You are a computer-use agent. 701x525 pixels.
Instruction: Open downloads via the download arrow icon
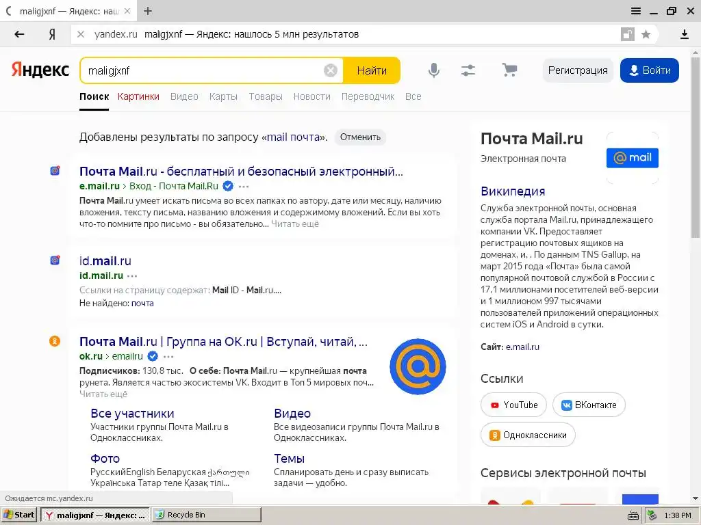coord(685,34)
